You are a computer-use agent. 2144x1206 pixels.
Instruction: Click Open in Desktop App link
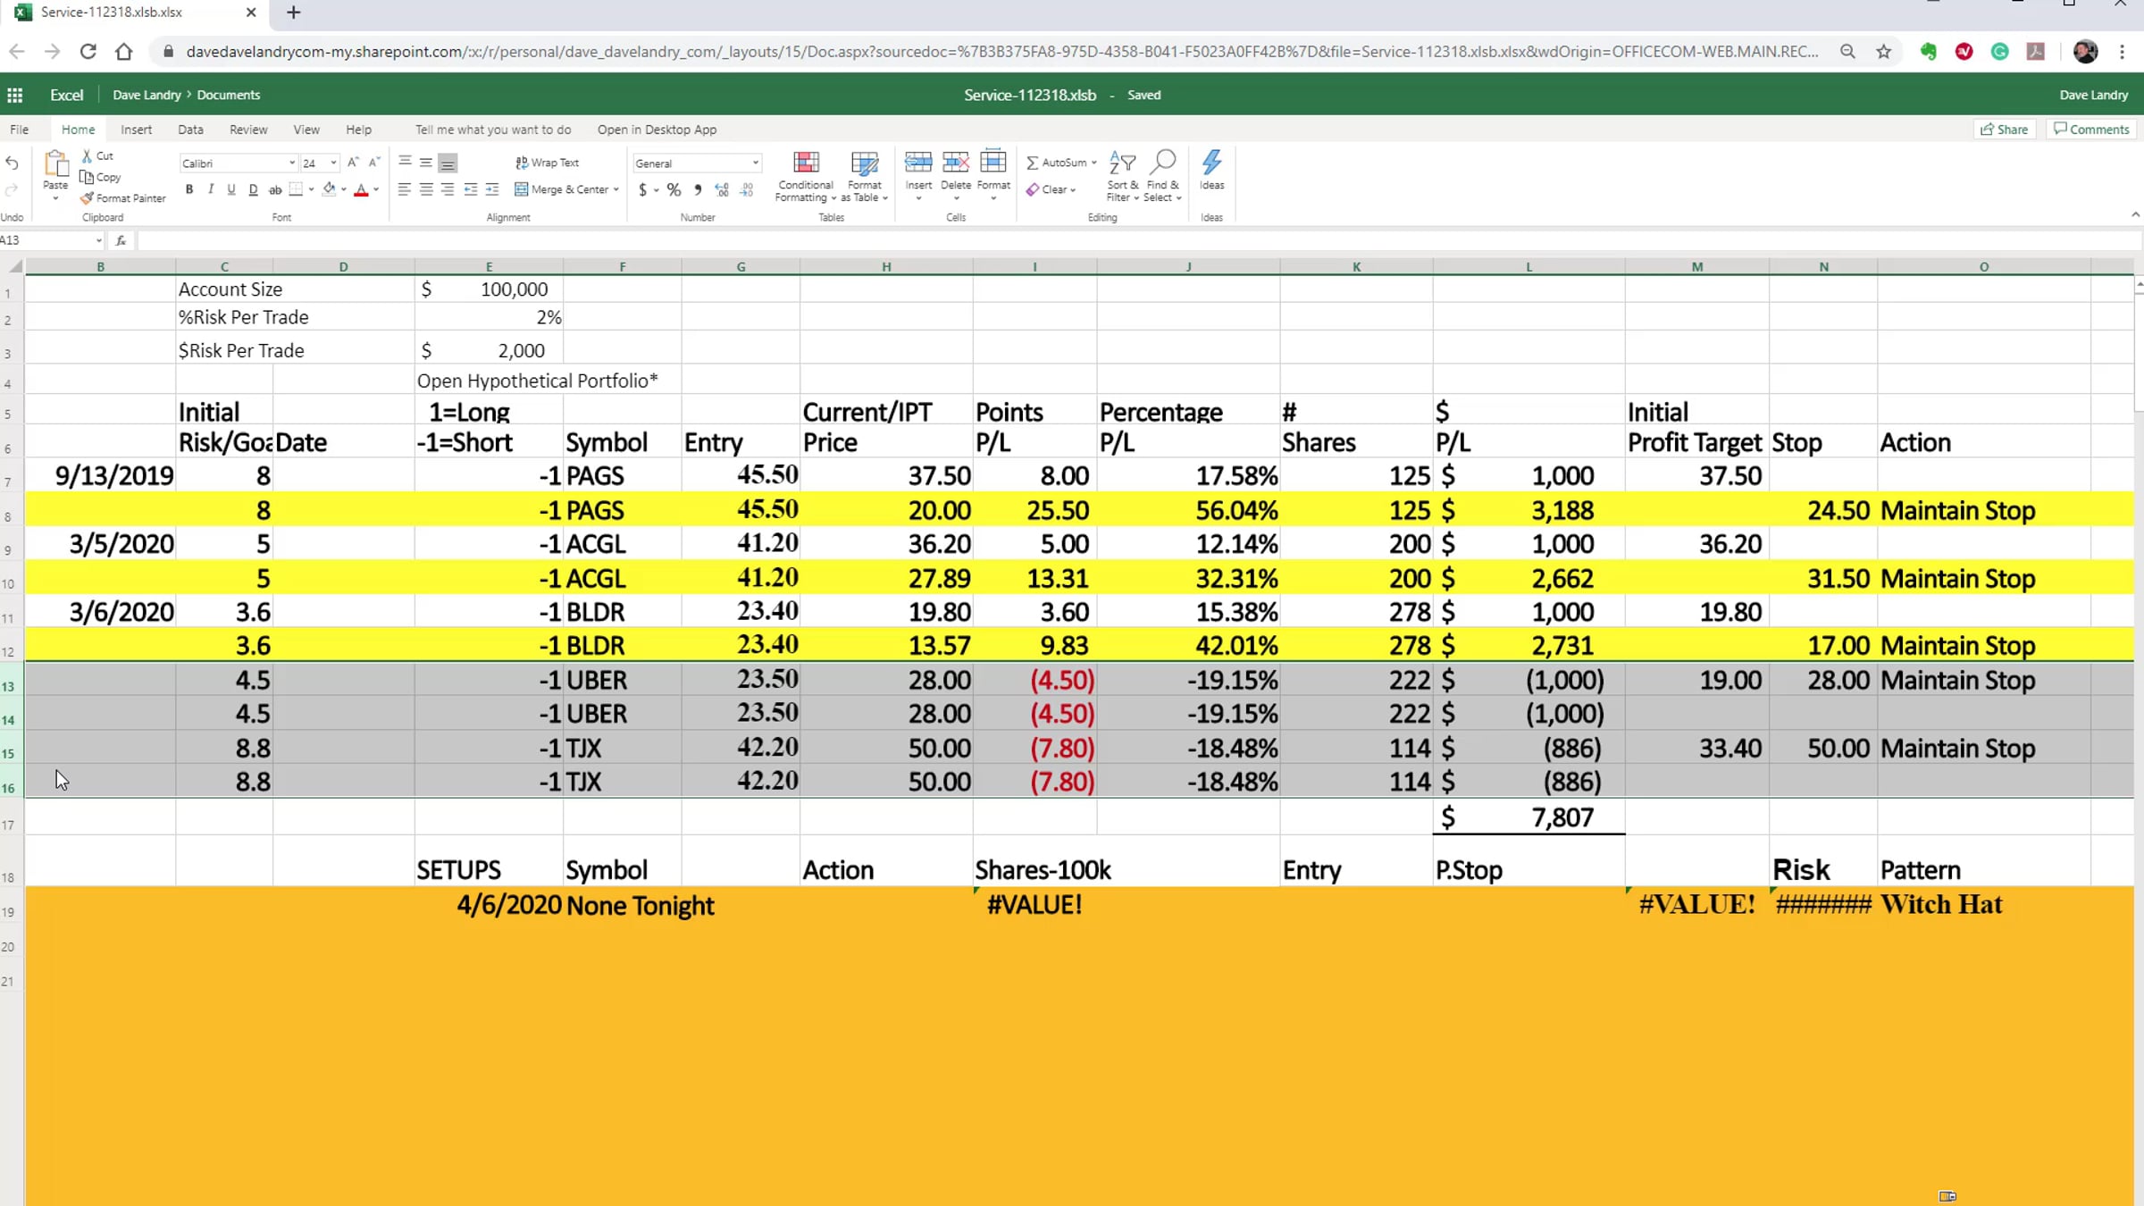coord(657,130)
